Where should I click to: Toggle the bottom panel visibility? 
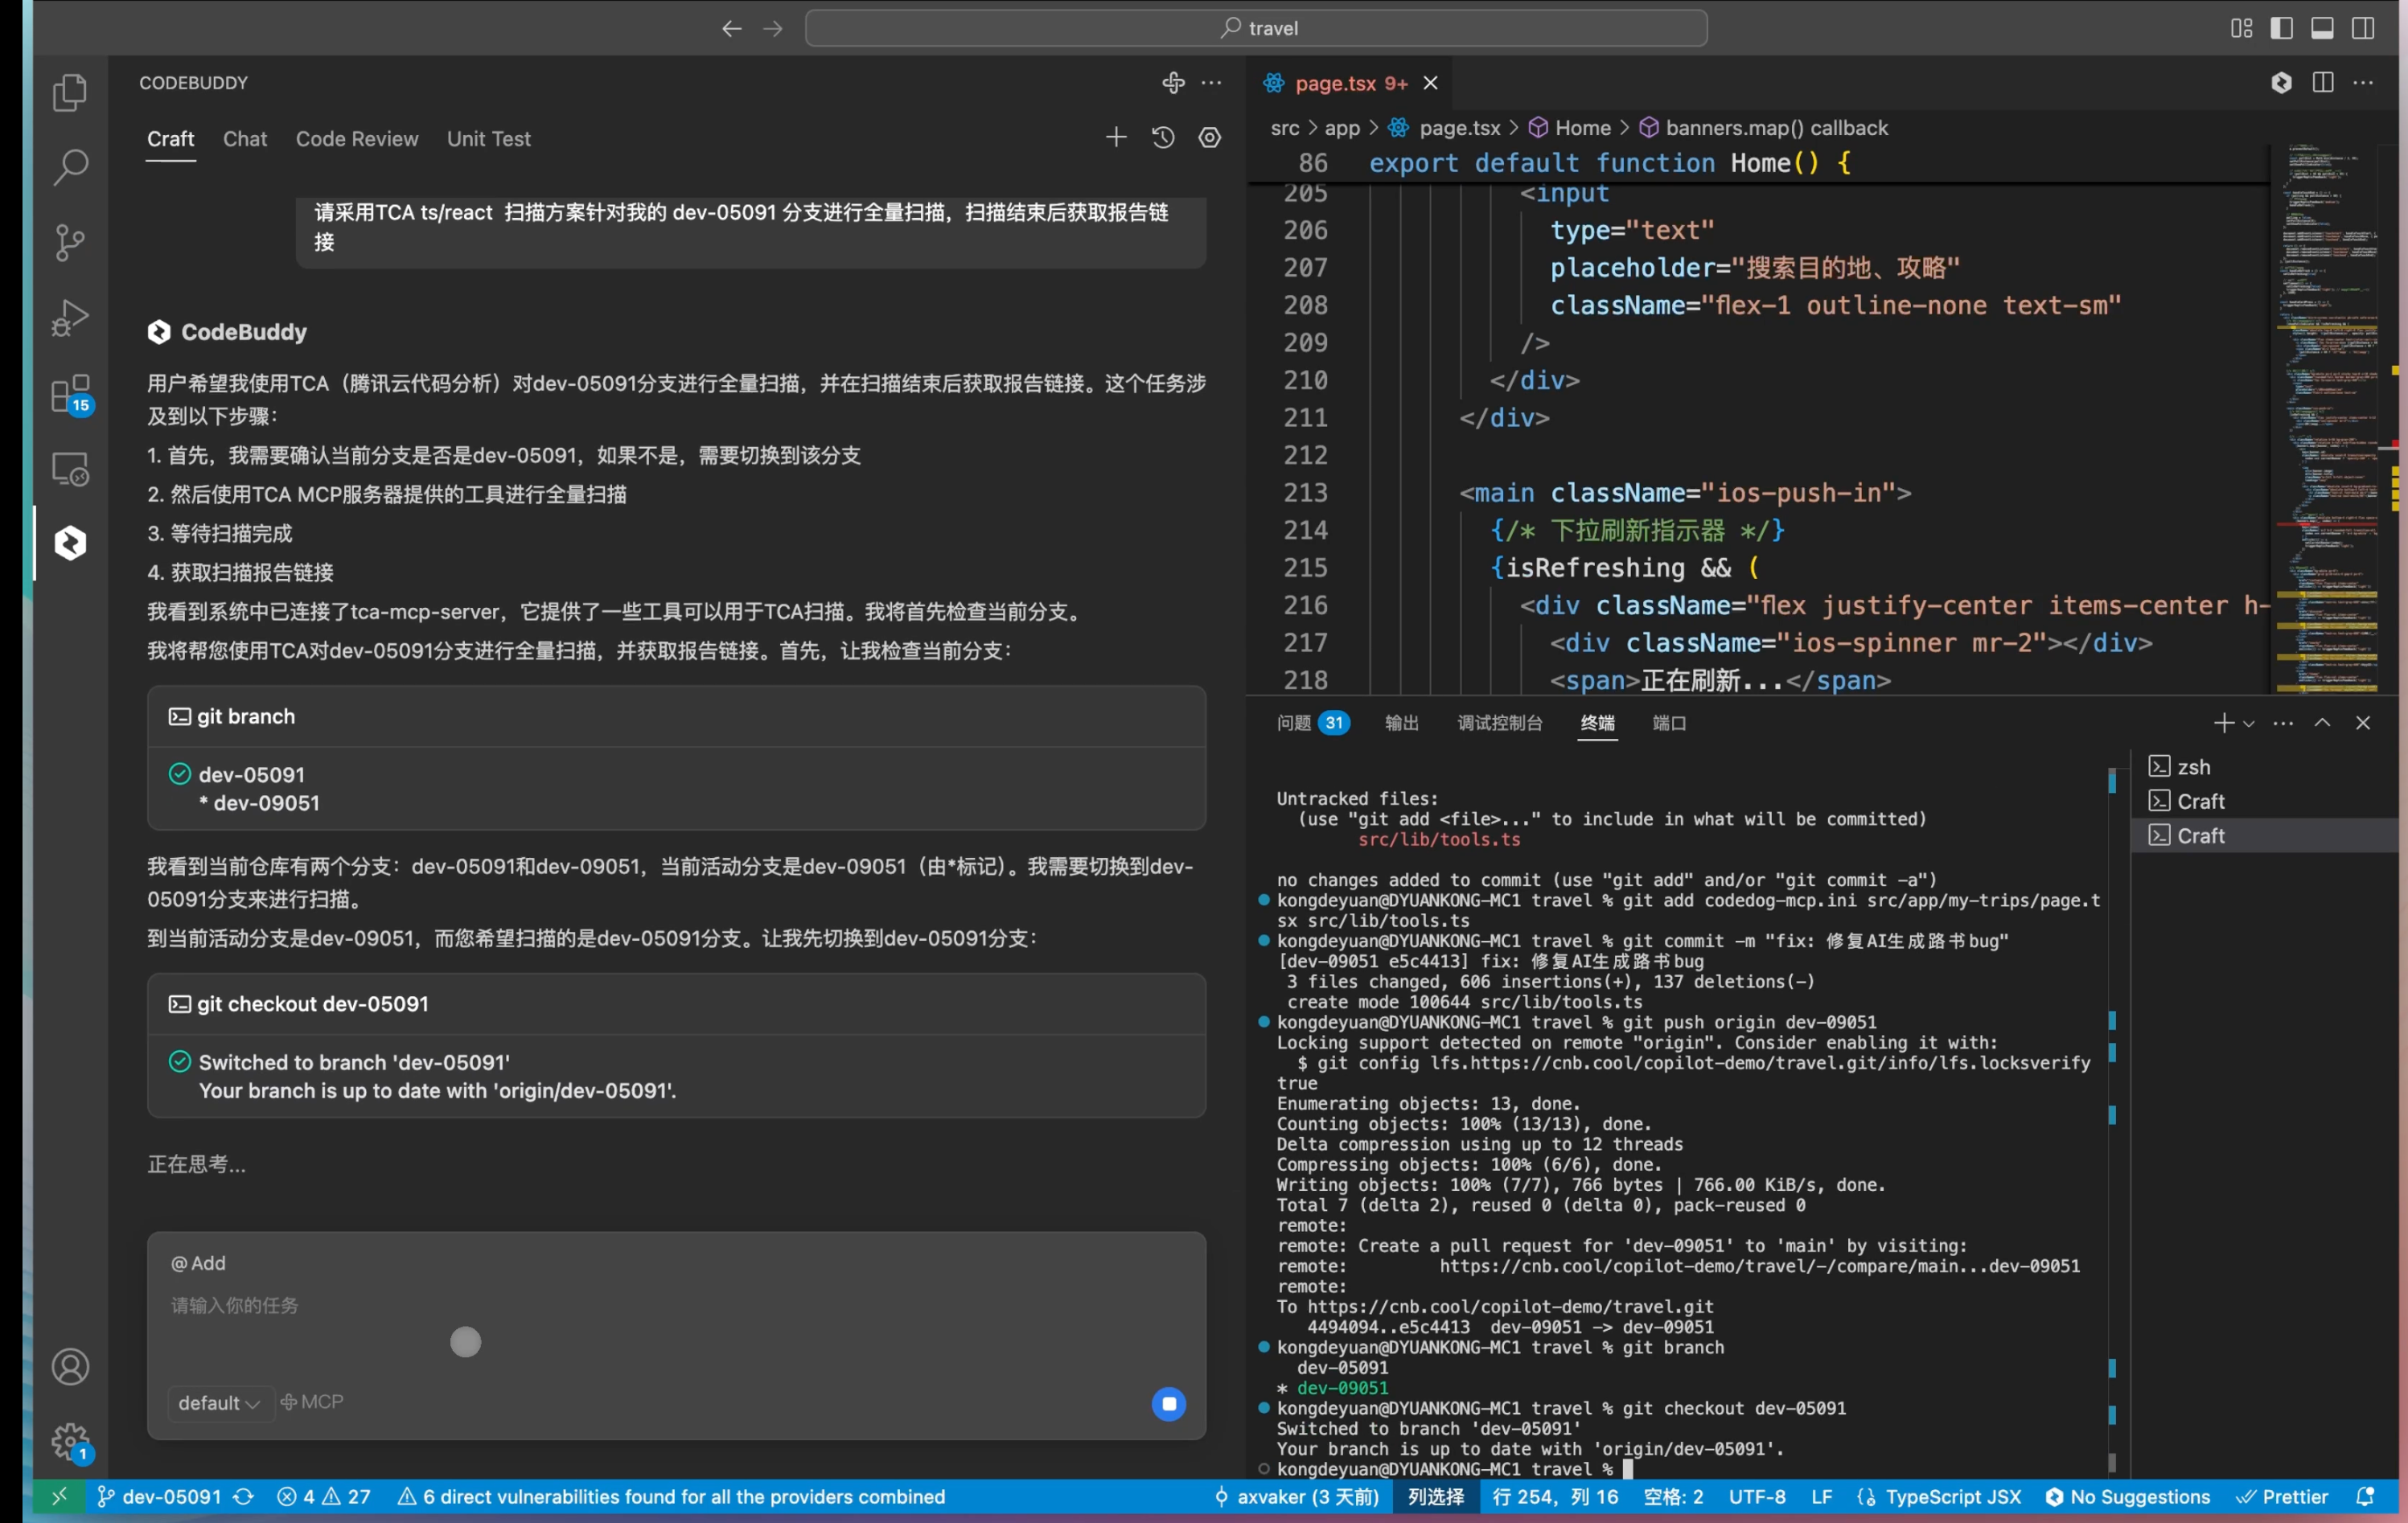(x=2322, y=28)
